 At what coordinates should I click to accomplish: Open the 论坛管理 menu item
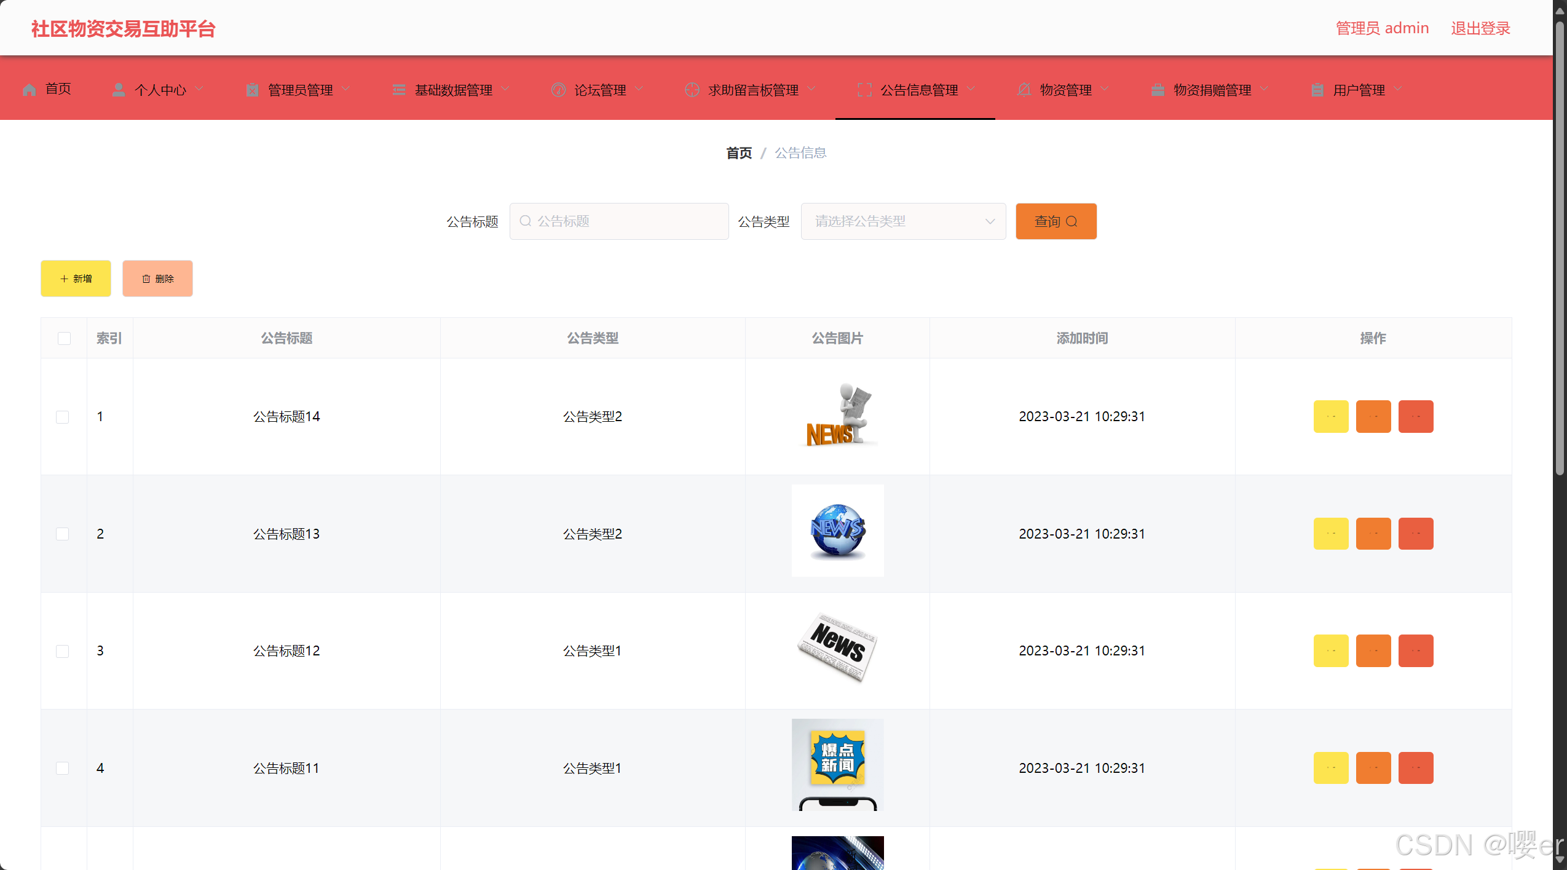pyautogui.click(x=599, y=90)
